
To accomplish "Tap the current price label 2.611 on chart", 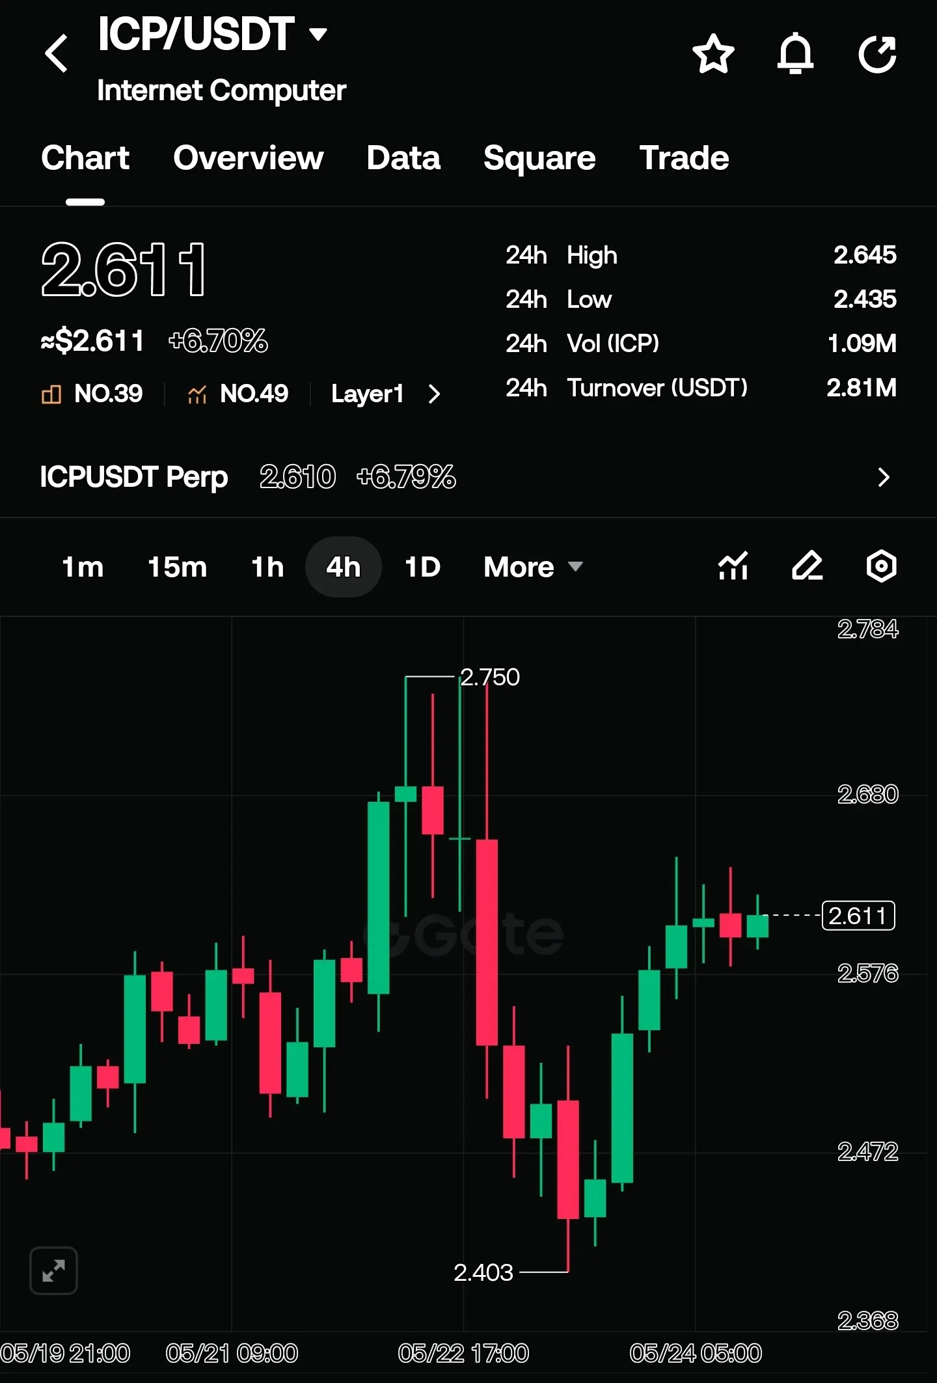I will [x=858, y=916].
